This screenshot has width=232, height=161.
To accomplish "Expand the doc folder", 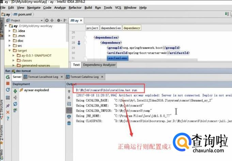I will pyautogui.click(x=10, y=41).
